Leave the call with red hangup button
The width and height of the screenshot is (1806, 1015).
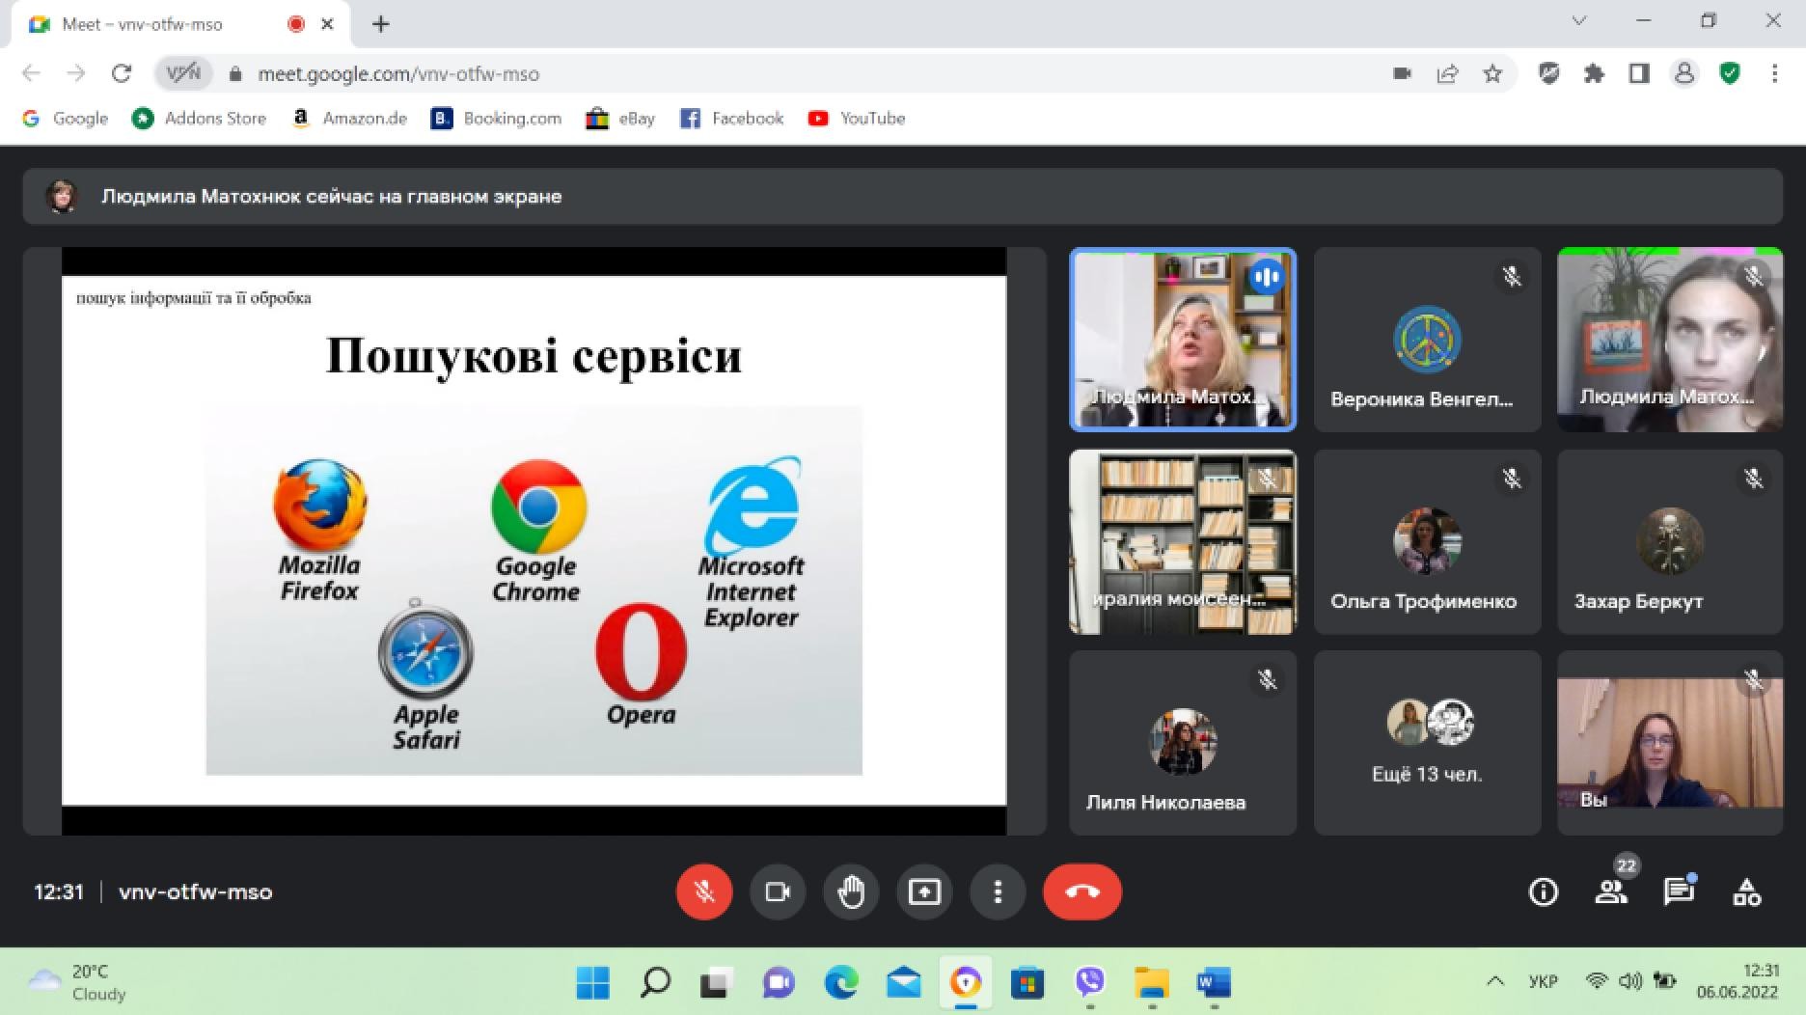click(x=1081, y=892)
